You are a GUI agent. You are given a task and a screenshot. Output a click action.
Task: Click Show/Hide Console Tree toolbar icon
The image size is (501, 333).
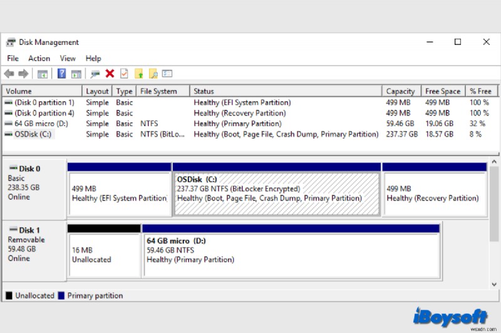[x=43, y=74]
